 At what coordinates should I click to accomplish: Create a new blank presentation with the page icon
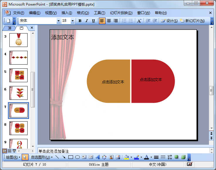9,21
